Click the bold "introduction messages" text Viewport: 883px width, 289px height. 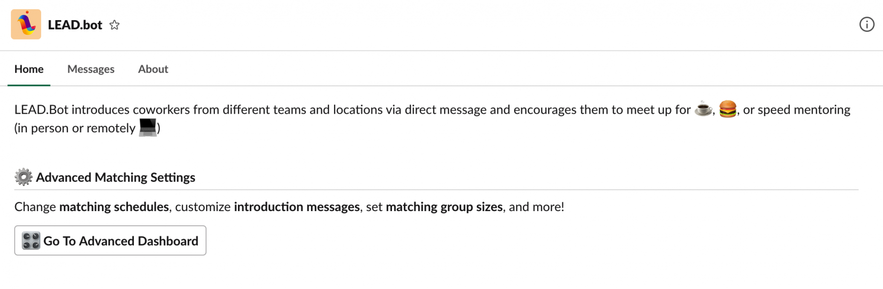pyautogui.click(x=297, y=207)
